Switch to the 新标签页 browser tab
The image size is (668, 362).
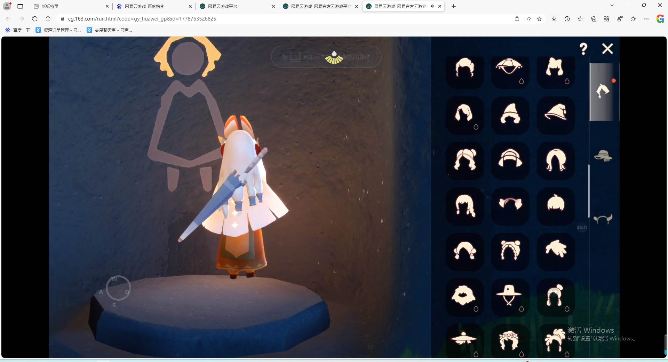click(x=71, y=6)
